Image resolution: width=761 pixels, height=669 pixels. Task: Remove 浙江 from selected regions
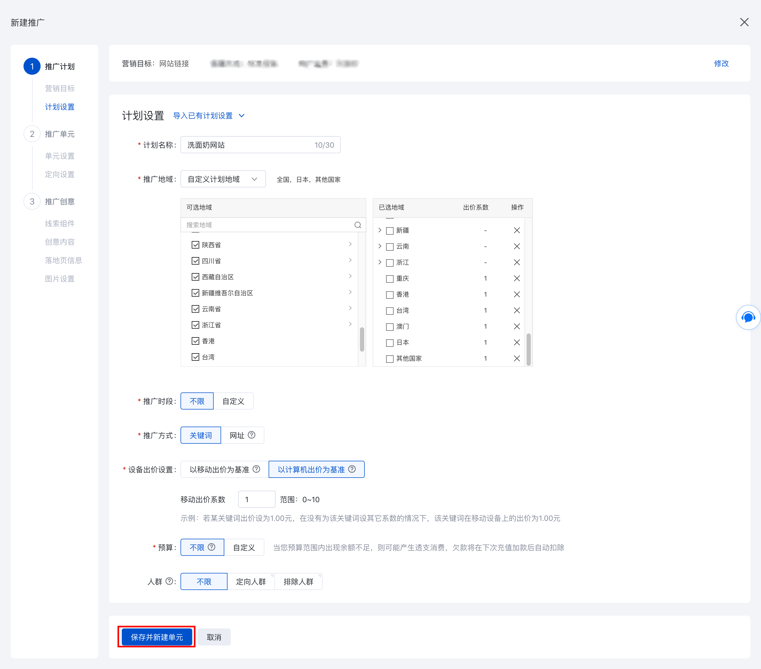[x=517, y=262]
